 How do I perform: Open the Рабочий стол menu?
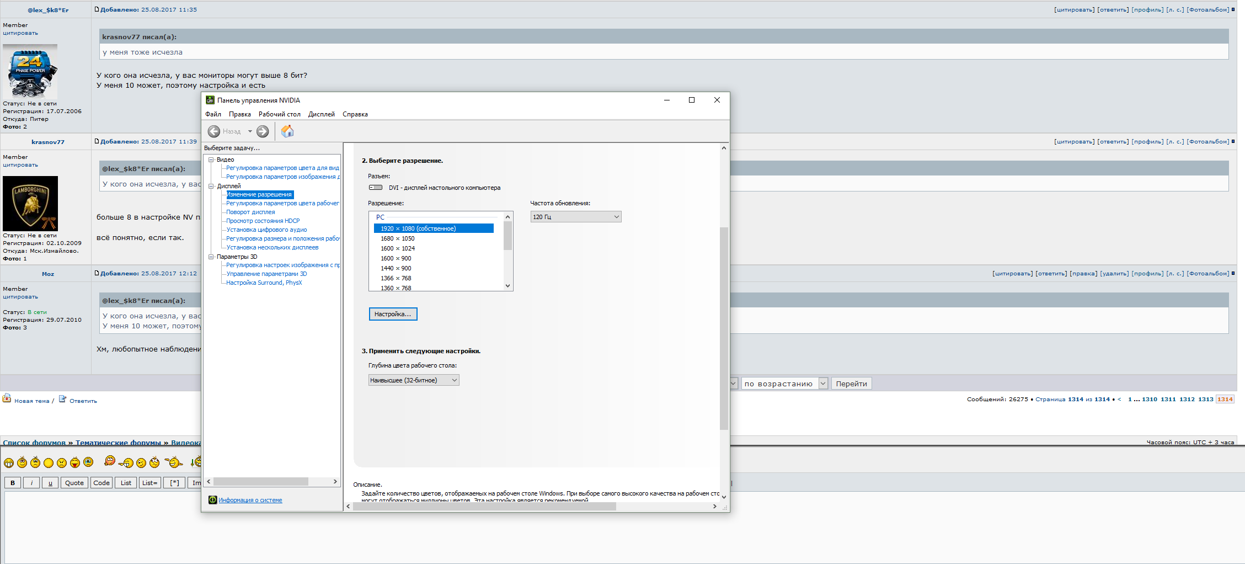click(279, 114)
